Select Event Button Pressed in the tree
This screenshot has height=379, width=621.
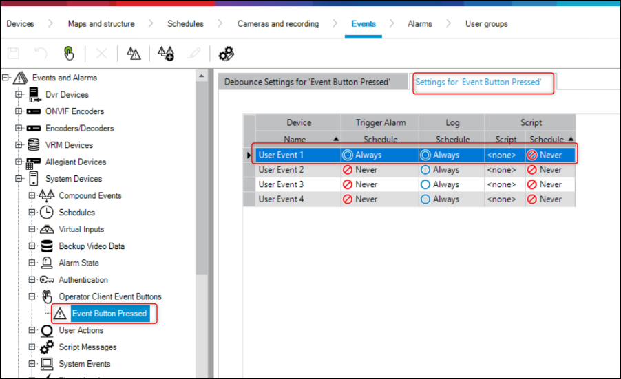point(109,314)
